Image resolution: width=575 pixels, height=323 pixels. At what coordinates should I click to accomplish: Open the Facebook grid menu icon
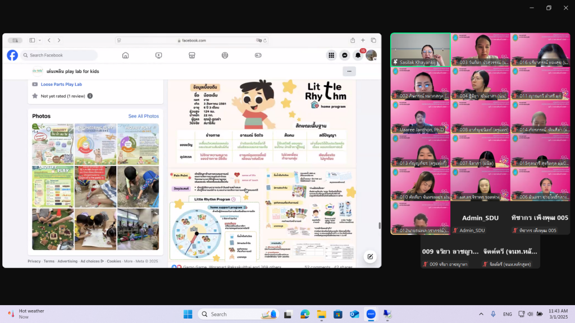pos(332,56)
